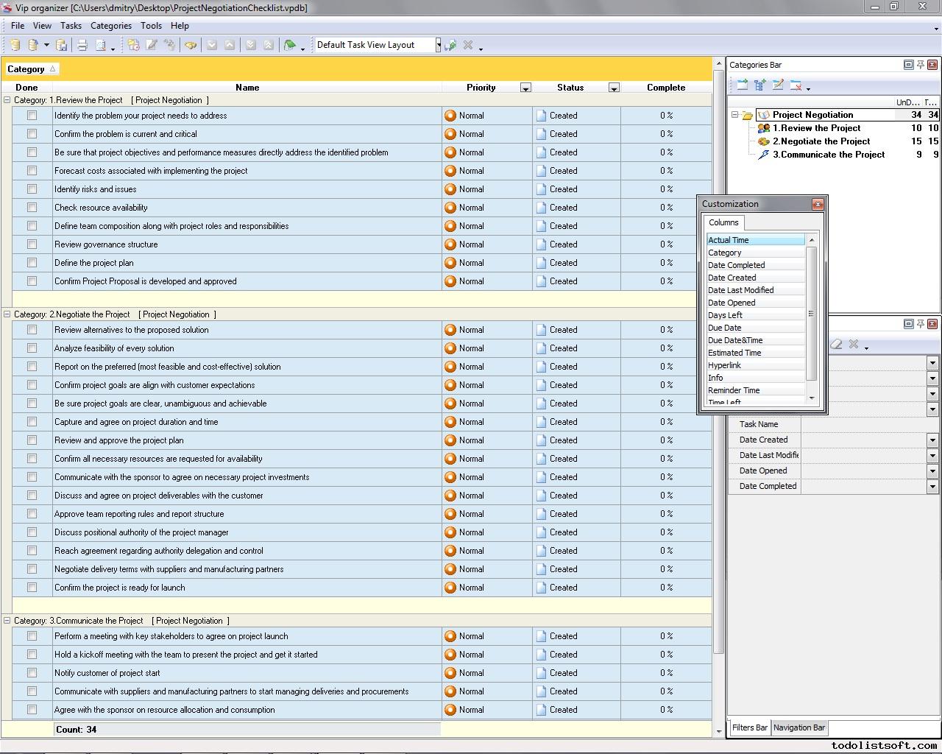This screenshot has height=754, width=942.
Task: Click the Add Subcategory tree icon
Action: tap(760, 85)
